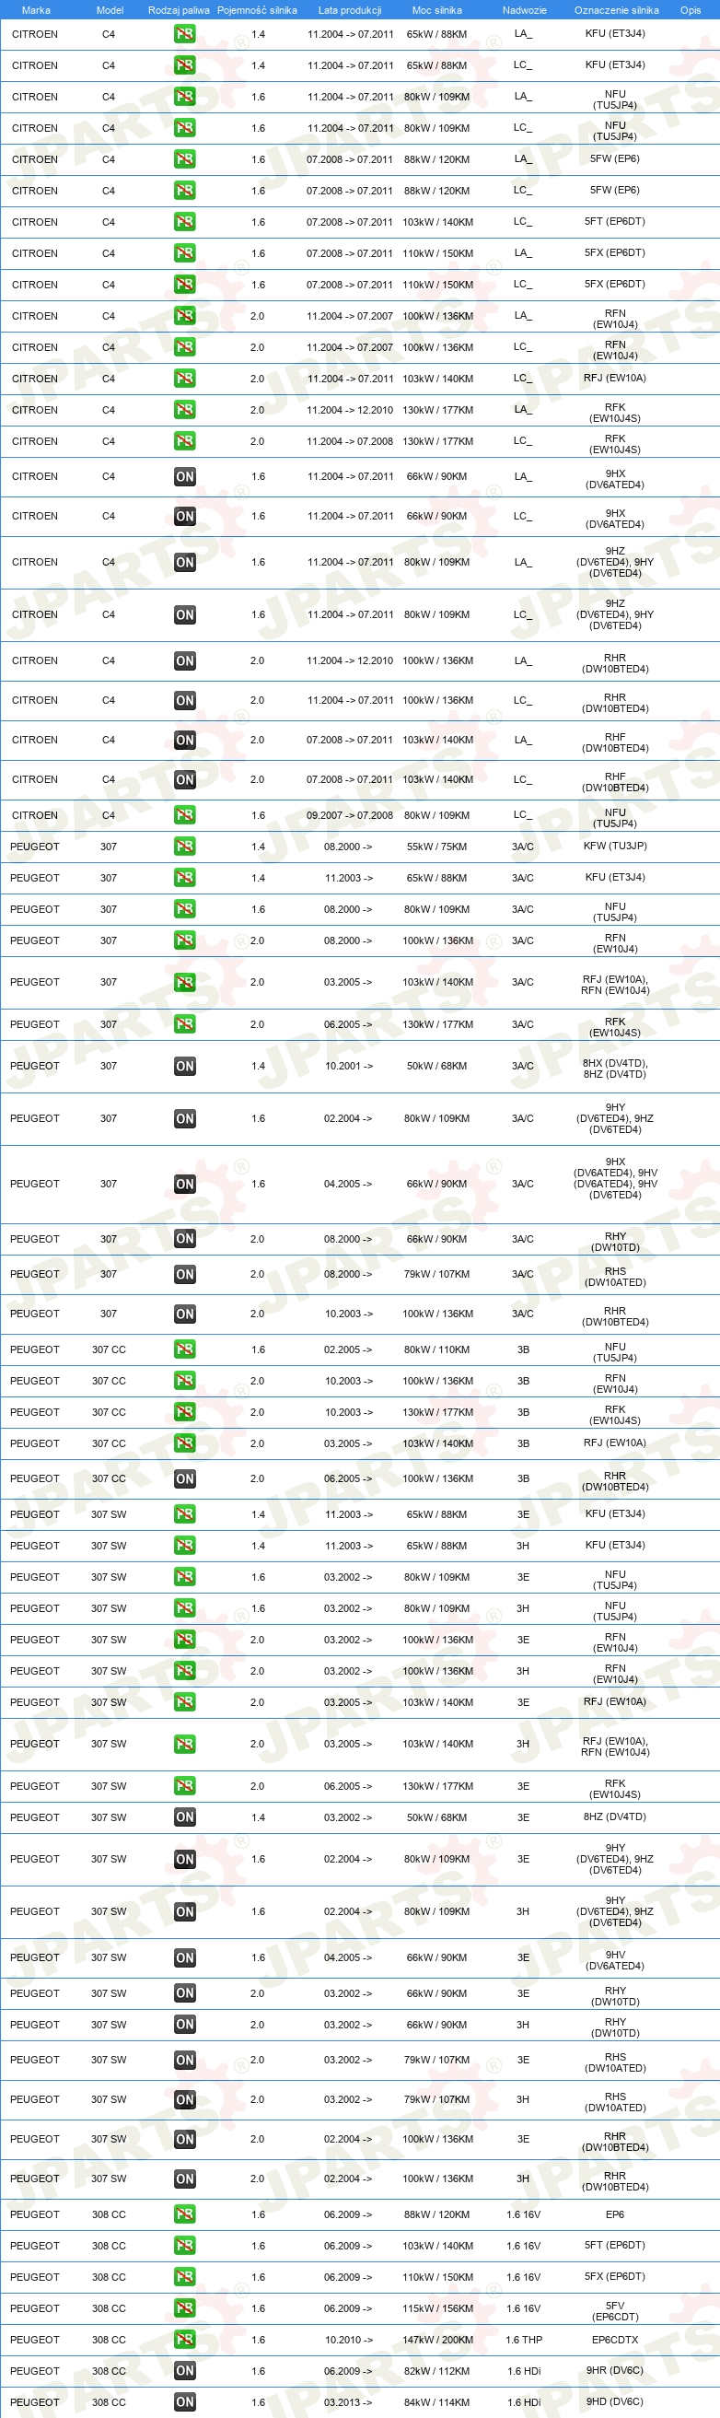Click petrol icon in Peugeot 307 3A/C RFK 130kW row
Screen dimensions: 720x2418
coord(185,1025)
